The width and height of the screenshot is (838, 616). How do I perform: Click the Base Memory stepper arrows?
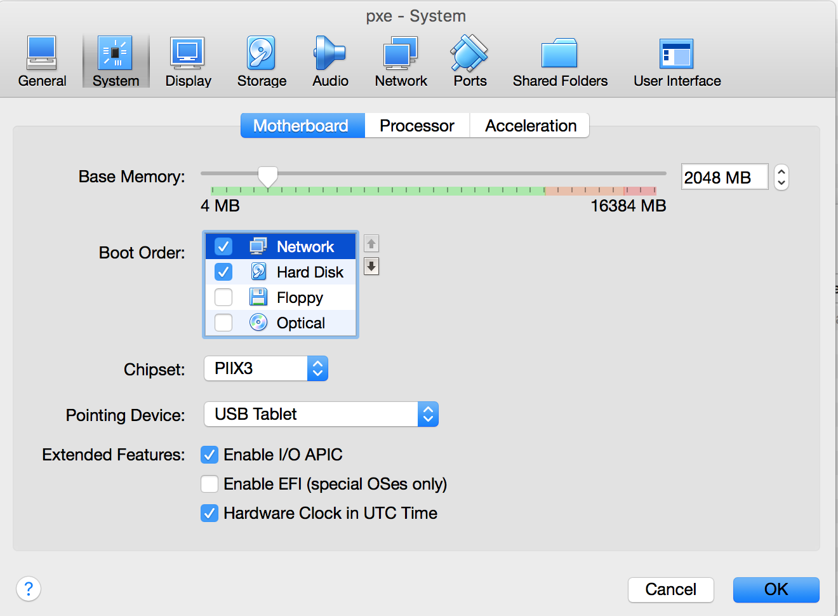click(x=781, y=177)
